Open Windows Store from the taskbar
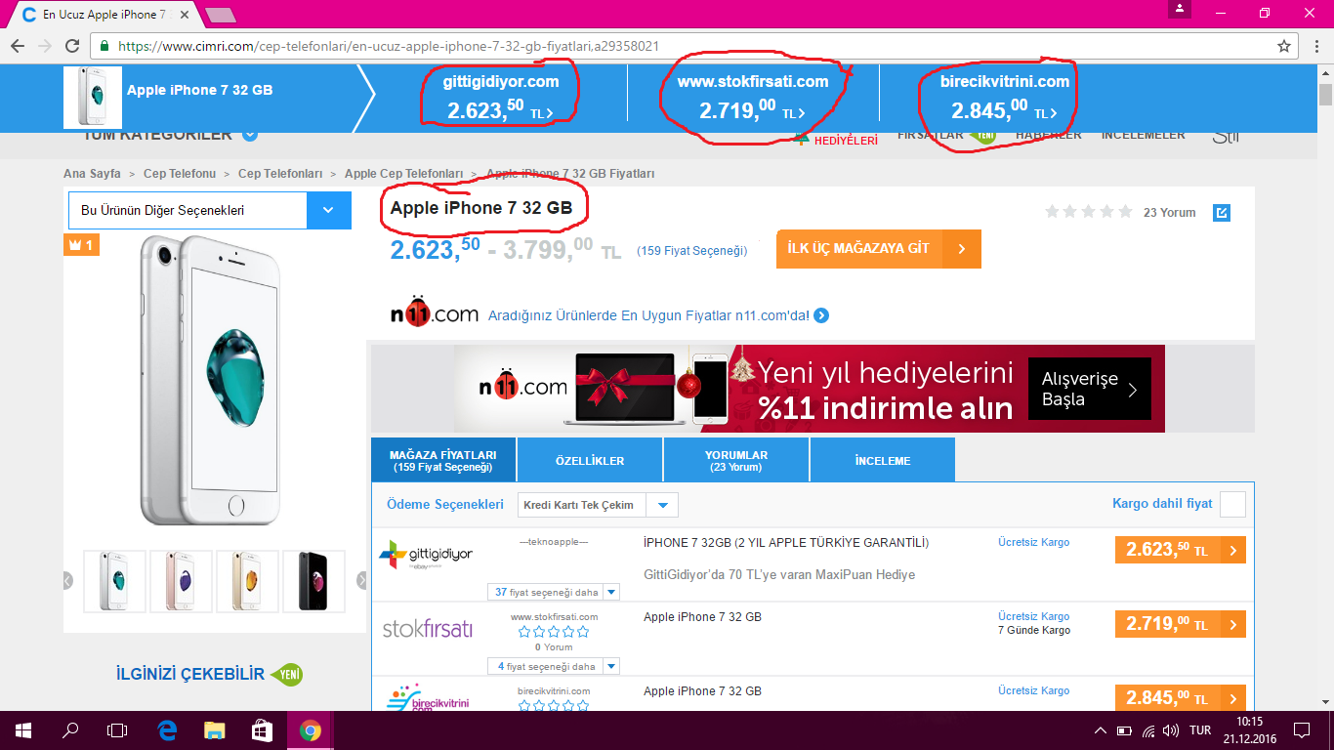Viewport: 1334px width, 750px height. pyautogui.click(x=261, y=730)
